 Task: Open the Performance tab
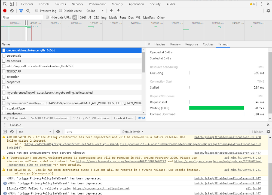click(97, 4)
